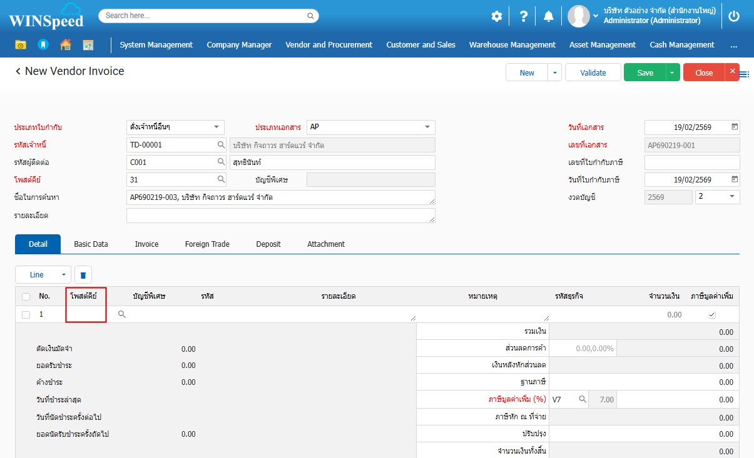Open the Vendor and Procurement menu
The width and height of the screenshot is (754, 458).
[329, 45]
